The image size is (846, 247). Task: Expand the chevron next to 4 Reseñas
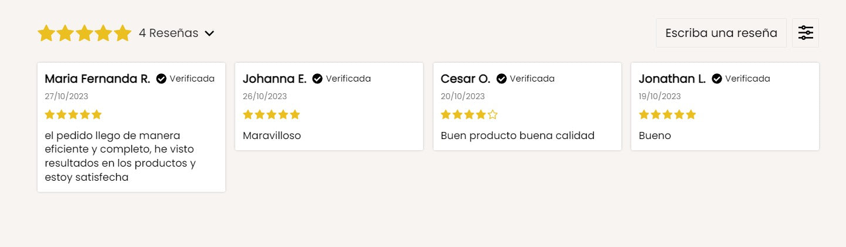(x=209, y=33)
